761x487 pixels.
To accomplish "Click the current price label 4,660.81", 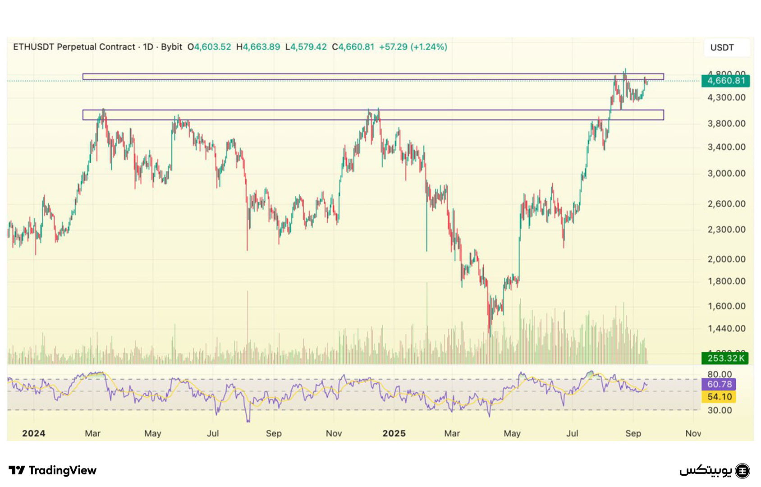I will click(725, 81).
